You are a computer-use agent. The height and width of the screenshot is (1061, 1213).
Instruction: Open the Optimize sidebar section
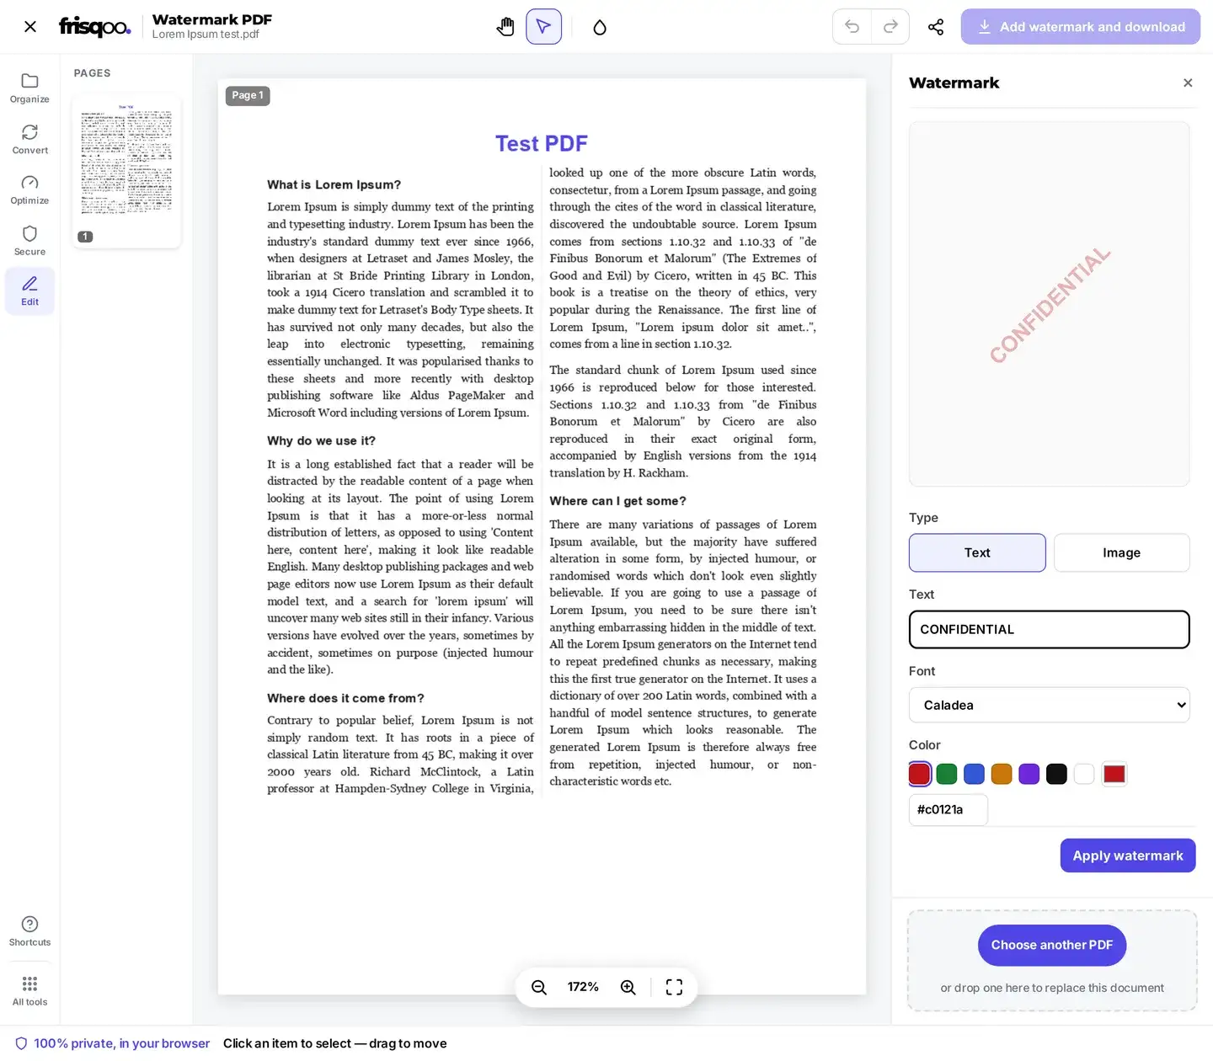[29, 189]
